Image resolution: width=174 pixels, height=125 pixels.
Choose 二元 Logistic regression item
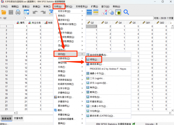pos(108,78)
